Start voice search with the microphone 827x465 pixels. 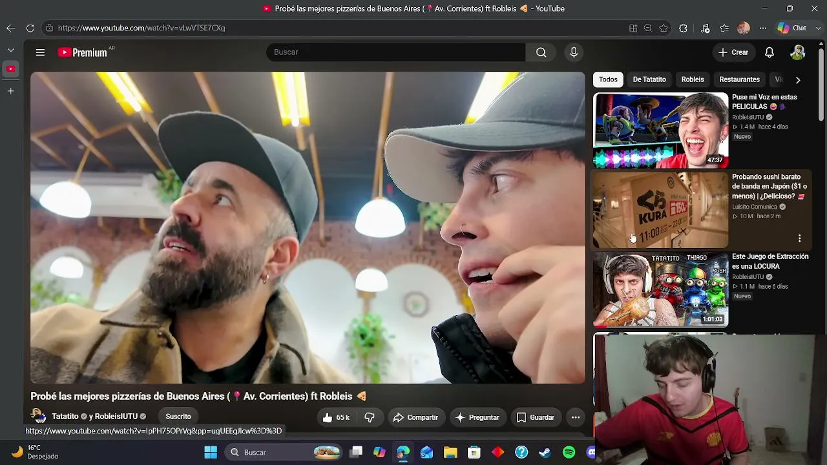(x=574, y=52)
